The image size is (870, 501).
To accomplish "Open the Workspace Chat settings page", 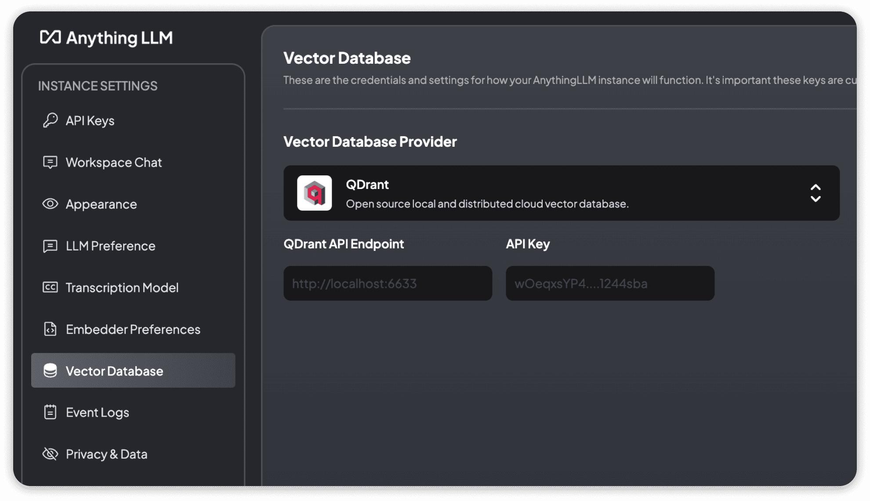I will click(x=114, y=162).
